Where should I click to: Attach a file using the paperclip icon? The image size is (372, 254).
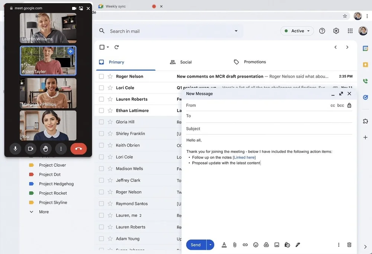(234, 245)
